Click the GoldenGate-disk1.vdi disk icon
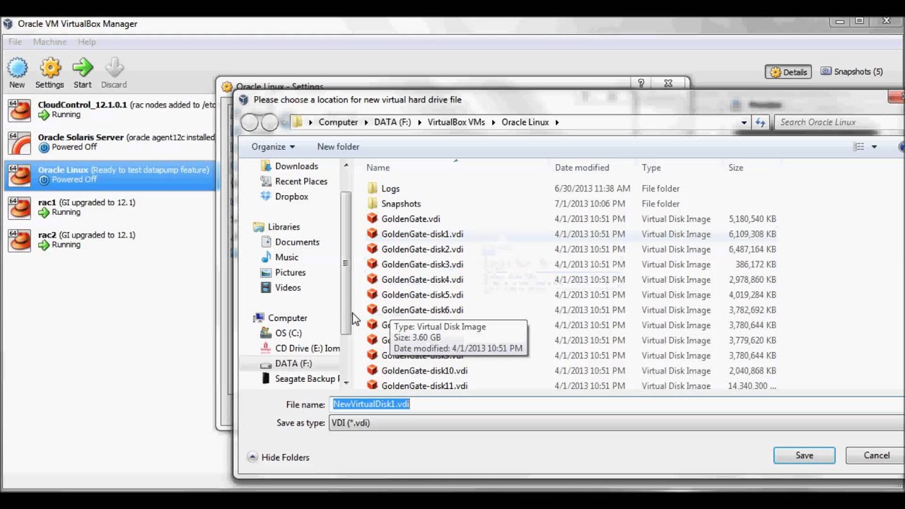The width and height of the screenshot is (905, 509). (x=373, y=234)
